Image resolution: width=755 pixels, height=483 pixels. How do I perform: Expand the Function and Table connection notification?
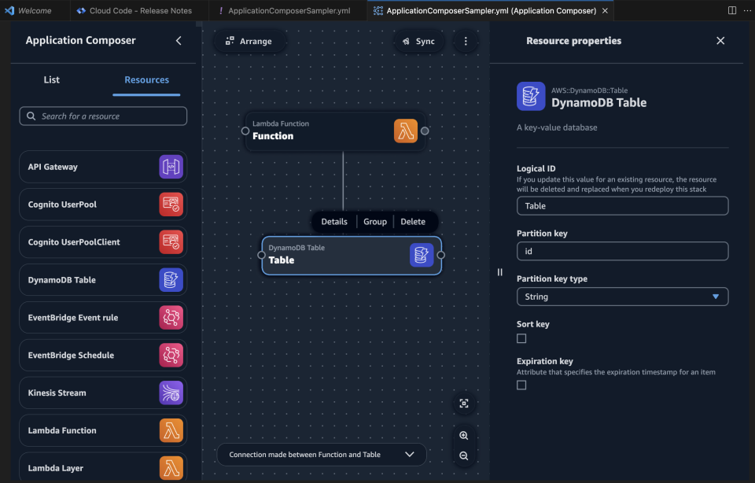409,454
